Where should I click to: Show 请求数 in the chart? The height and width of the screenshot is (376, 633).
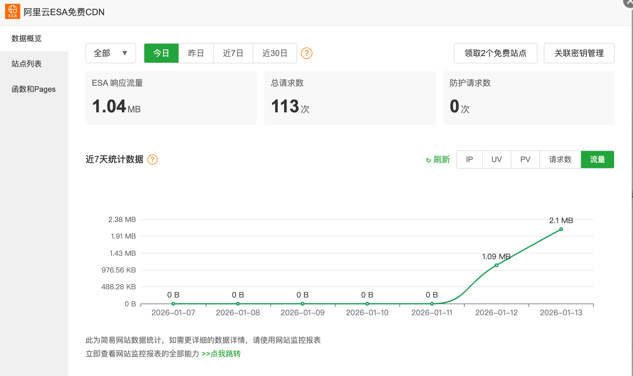point(560,160)
